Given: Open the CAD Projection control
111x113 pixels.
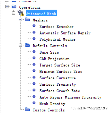Looking at the screenshot, I should click(54, 59).
